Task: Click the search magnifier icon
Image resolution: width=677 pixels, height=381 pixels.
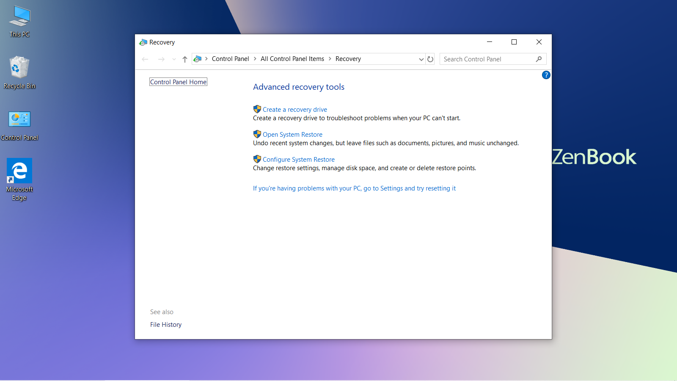Action: coord(539,59)
